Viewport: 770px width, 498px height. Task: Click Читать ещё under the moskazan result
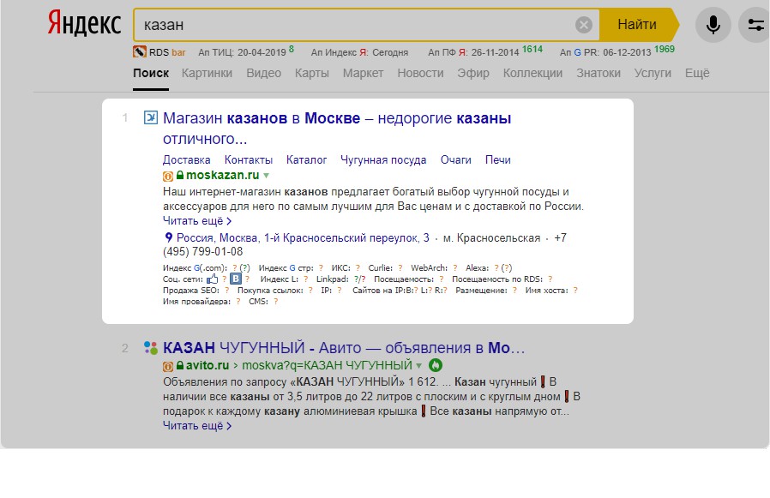click(x=197, y=220)
